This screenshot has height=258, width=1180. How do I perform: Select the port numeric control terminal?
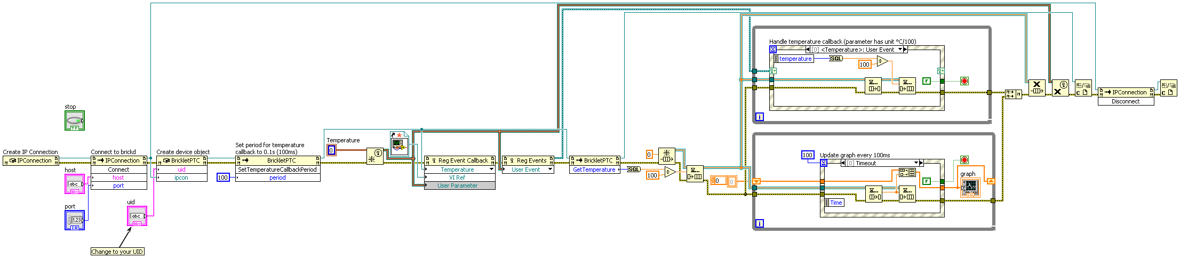[74, 220]
